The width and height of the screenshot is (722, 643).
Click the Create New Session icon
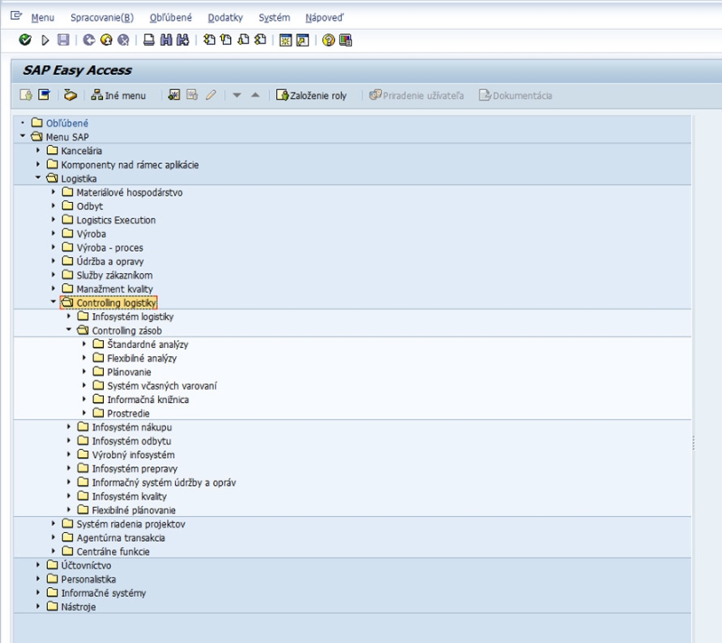click(x=285, y=40)
